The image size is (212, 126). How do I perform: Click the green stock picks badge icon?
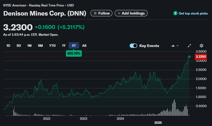pos(175,13)
